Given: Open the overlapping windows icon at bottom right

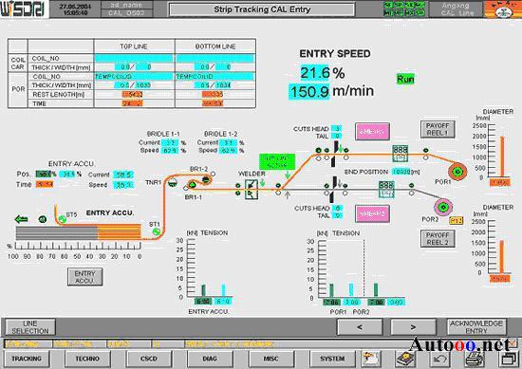Looking at the screenshot, I should tap(509, 359).
